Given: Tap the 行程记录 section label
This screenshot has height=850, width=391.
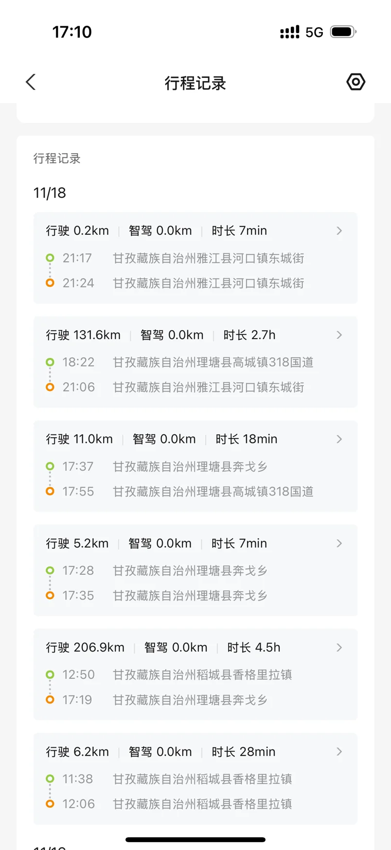Looking at the screenshot, I should point(57,159).
